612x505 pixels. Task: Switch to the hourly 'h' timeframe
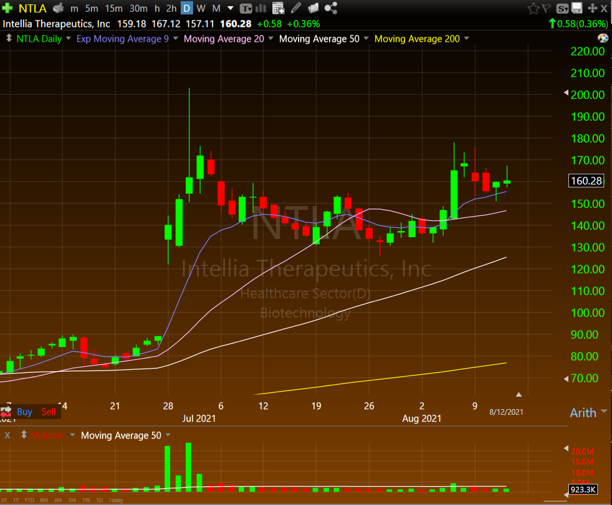pos(157,8)
